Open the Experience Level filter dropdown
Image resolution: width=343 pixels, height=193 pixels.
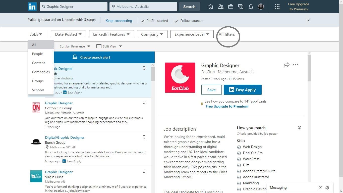point(192,34)
